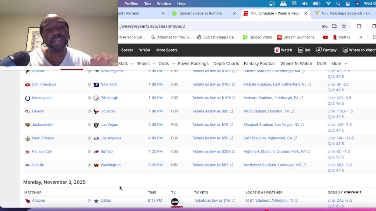376x211 pixels.
Task: Click the Wi-Fi icon in menu bar
Action: coord(328,4)
